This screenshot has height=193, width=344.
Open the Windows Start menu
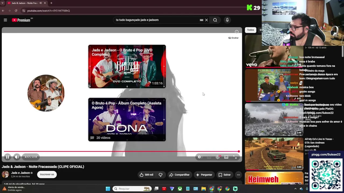coord(108,189)
